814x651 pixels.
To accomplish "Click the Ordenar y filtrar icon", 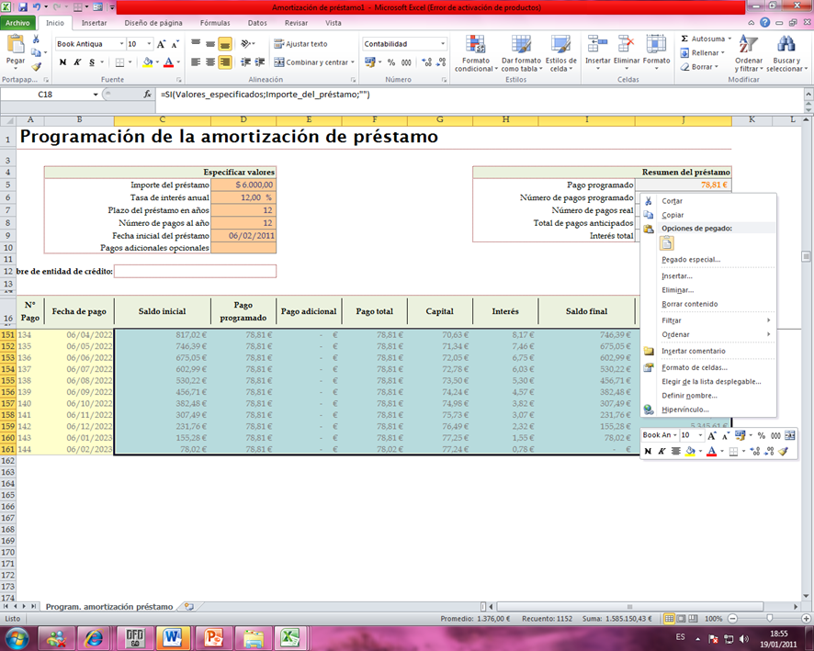I will [x=748, y=51].
